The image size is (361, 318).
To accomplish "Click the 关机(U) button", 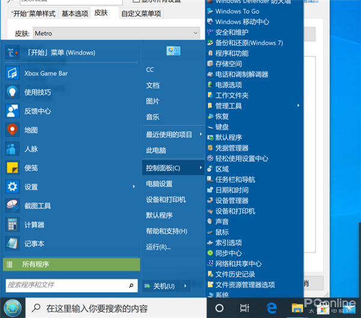I will 162,286.
